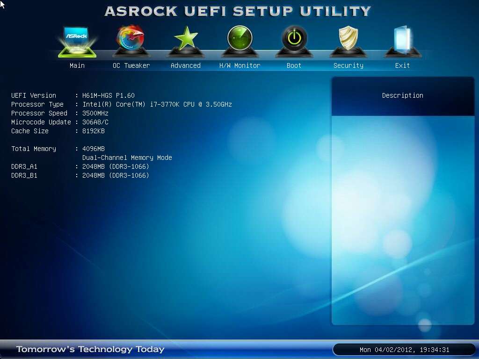Select the DDR3_A1 memory slot entry
This screenshot has height=359, width=479.
click(x=24, y=166)
